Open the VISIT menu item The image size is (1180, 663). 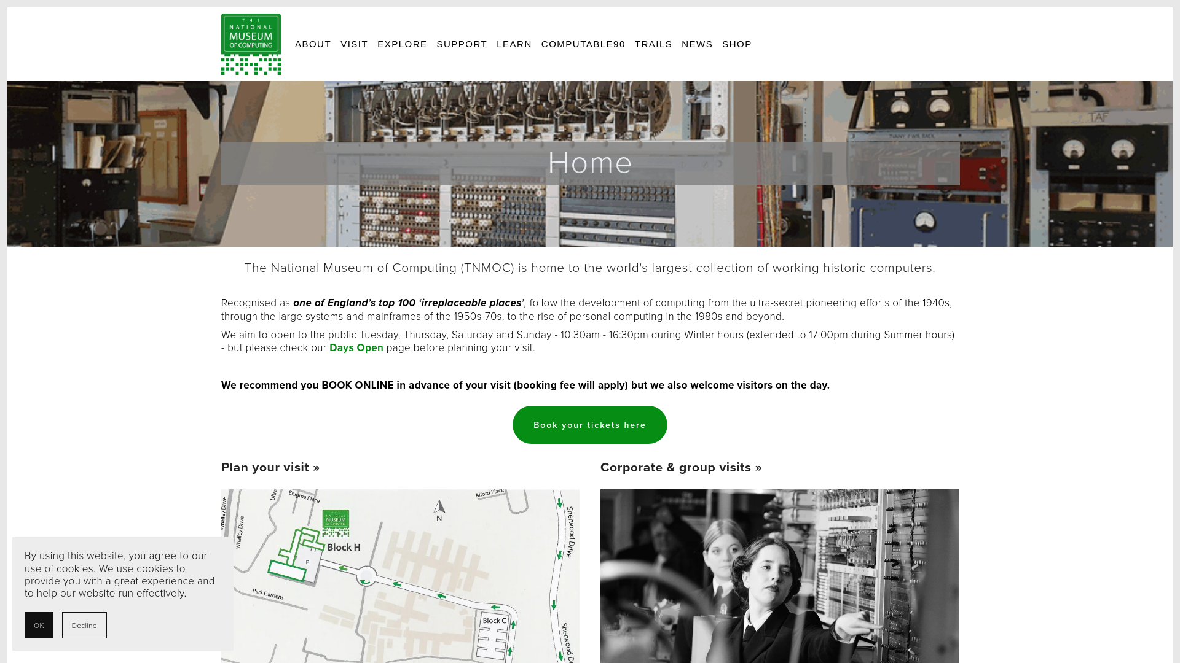coord(354,44)
